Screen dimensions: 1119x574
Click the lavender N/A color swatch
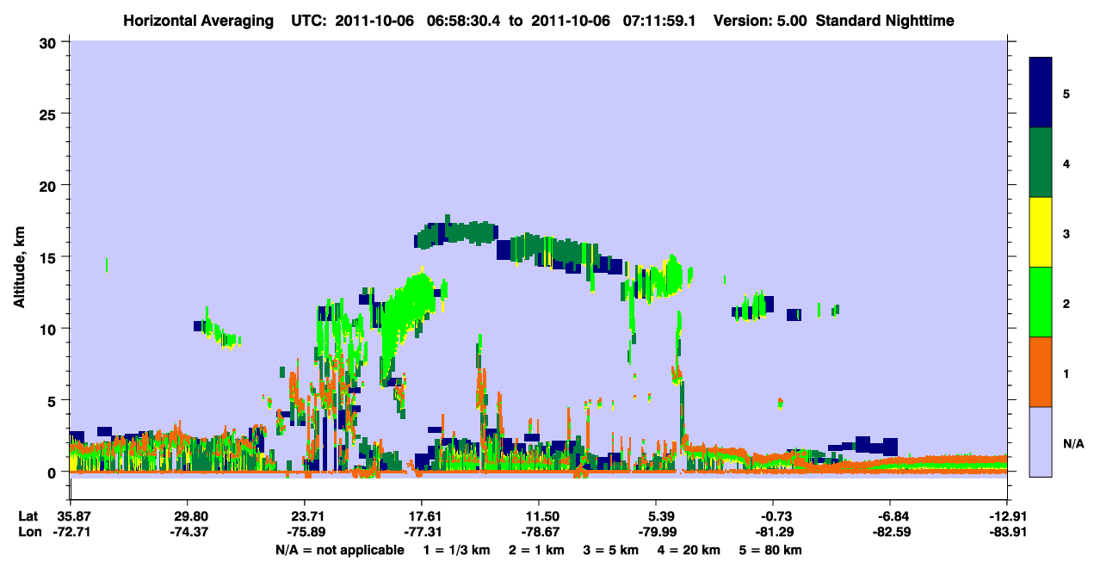(x=1041, y=441)
